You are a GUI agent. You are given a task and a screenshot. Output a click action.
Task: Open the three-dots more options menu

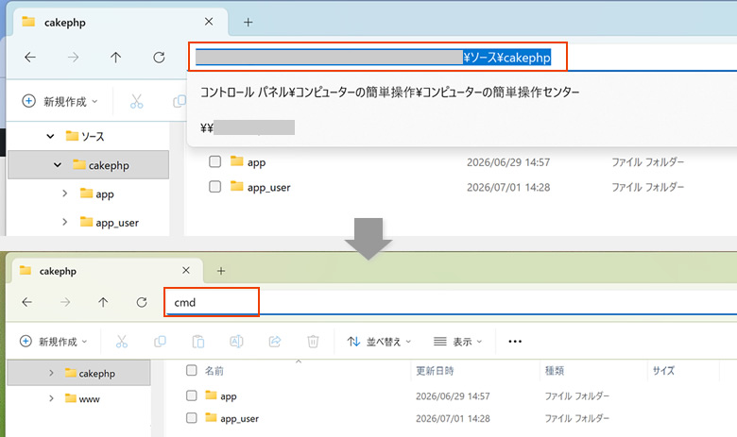515,342
